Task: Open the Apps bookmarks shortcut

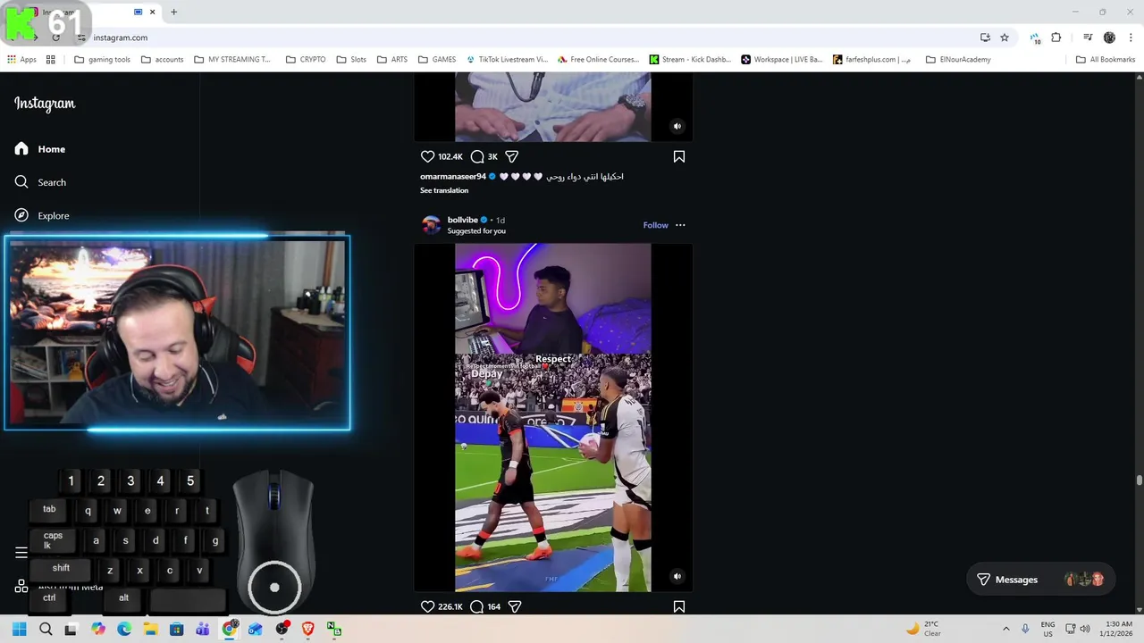Action: point(21,60)
